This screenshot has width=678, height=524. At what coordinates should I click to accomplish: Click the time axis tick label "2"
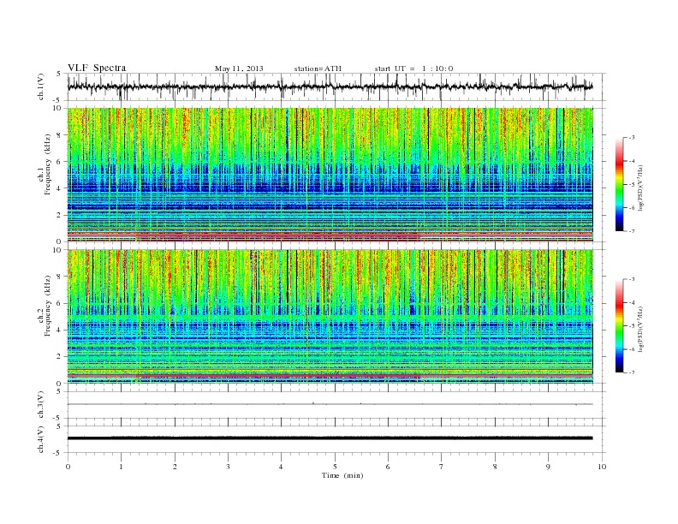(x=175, y=467)
